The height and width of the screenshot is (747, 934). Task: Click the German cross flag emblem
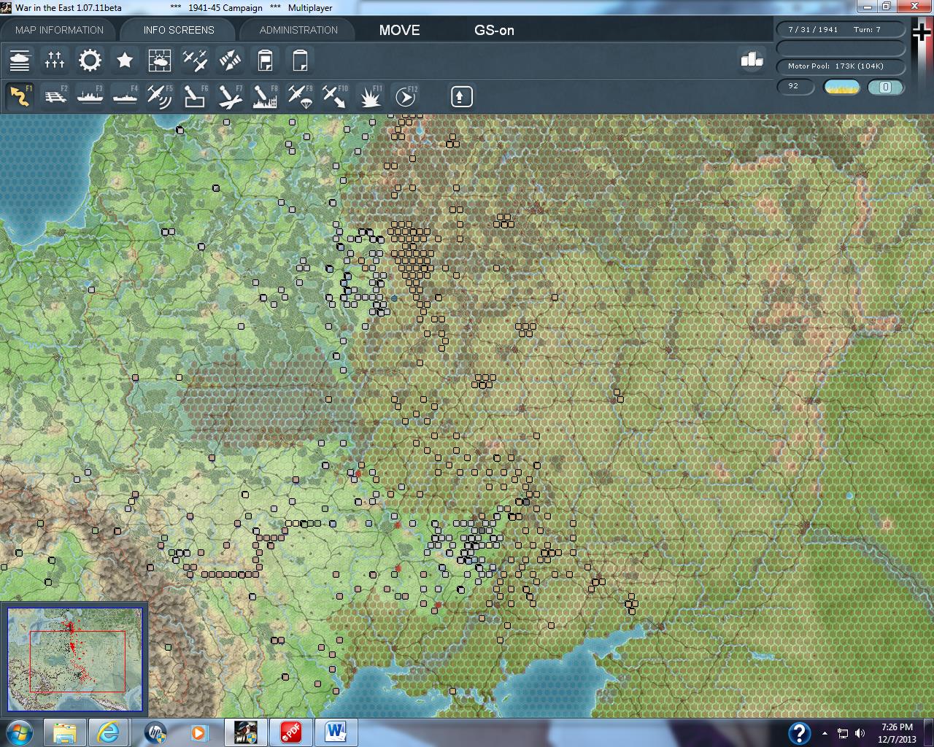[922, 33]
